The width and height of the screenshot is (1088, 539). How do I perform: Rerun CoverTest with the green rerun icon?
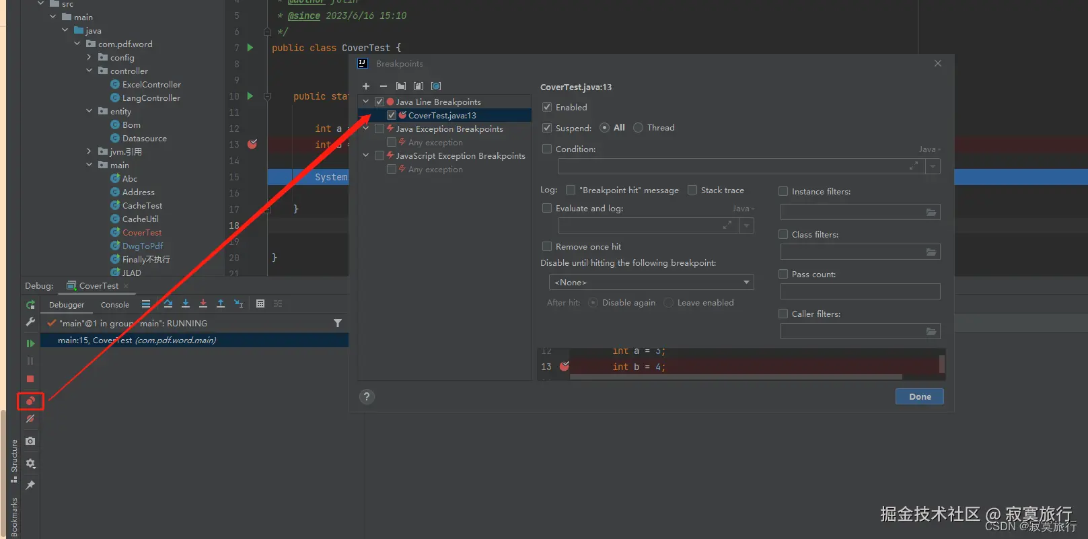30,305
